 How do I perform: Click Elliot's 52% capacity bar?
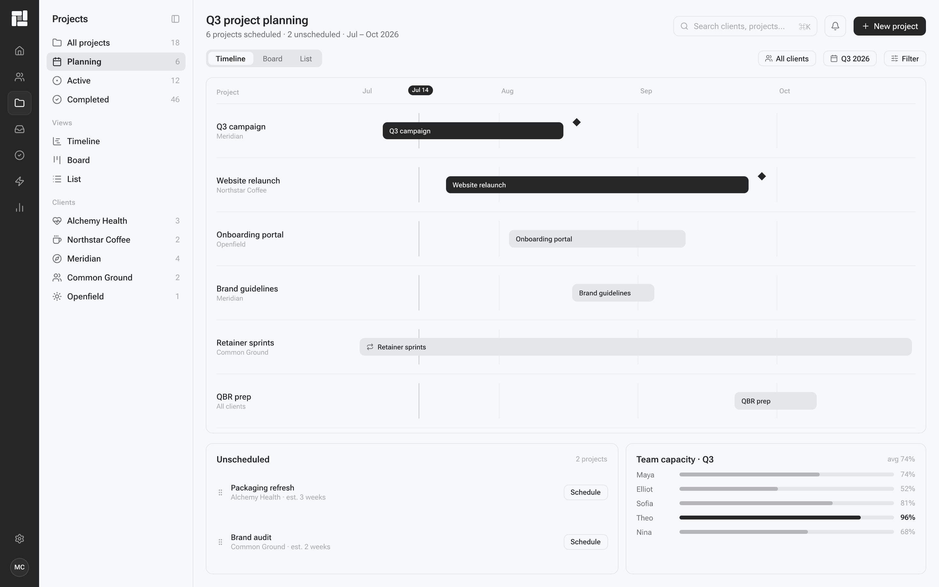coord(786,489)
